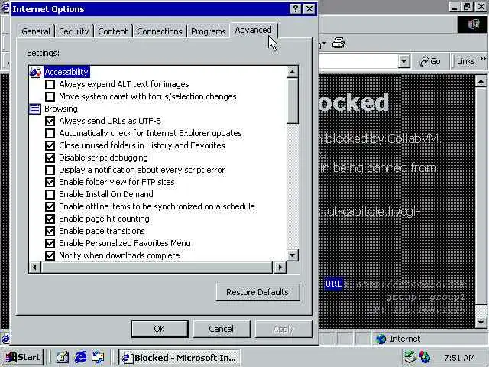Launch Outlook Express quick launch icon
Image resolution: width=489 pixels, height=367 pixels.
pos(98,357)
